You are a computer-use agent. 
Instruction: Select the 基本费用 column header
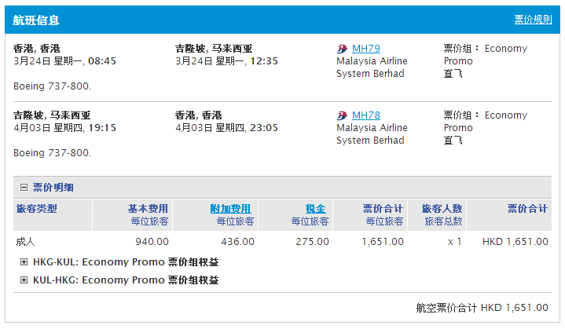point(148,209)
